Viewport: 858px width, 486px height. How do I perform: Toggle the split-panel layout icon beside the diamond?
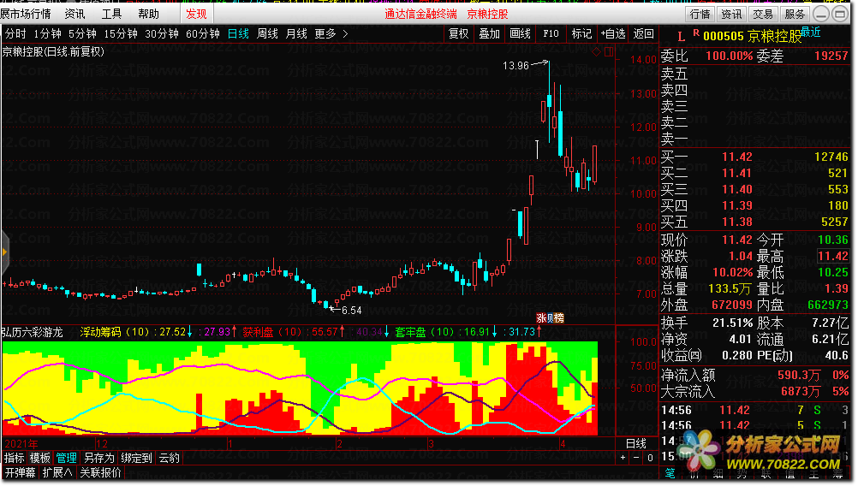click(609, 52)
